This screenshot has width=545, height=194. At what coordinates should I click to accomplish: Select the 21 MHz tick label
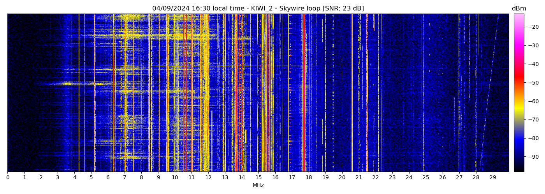pyautogui.click(x=359, y=177)
